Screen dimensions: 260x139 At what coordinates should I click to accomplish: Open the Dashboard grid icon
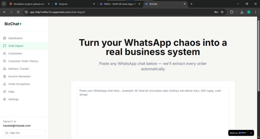(5, 38)
